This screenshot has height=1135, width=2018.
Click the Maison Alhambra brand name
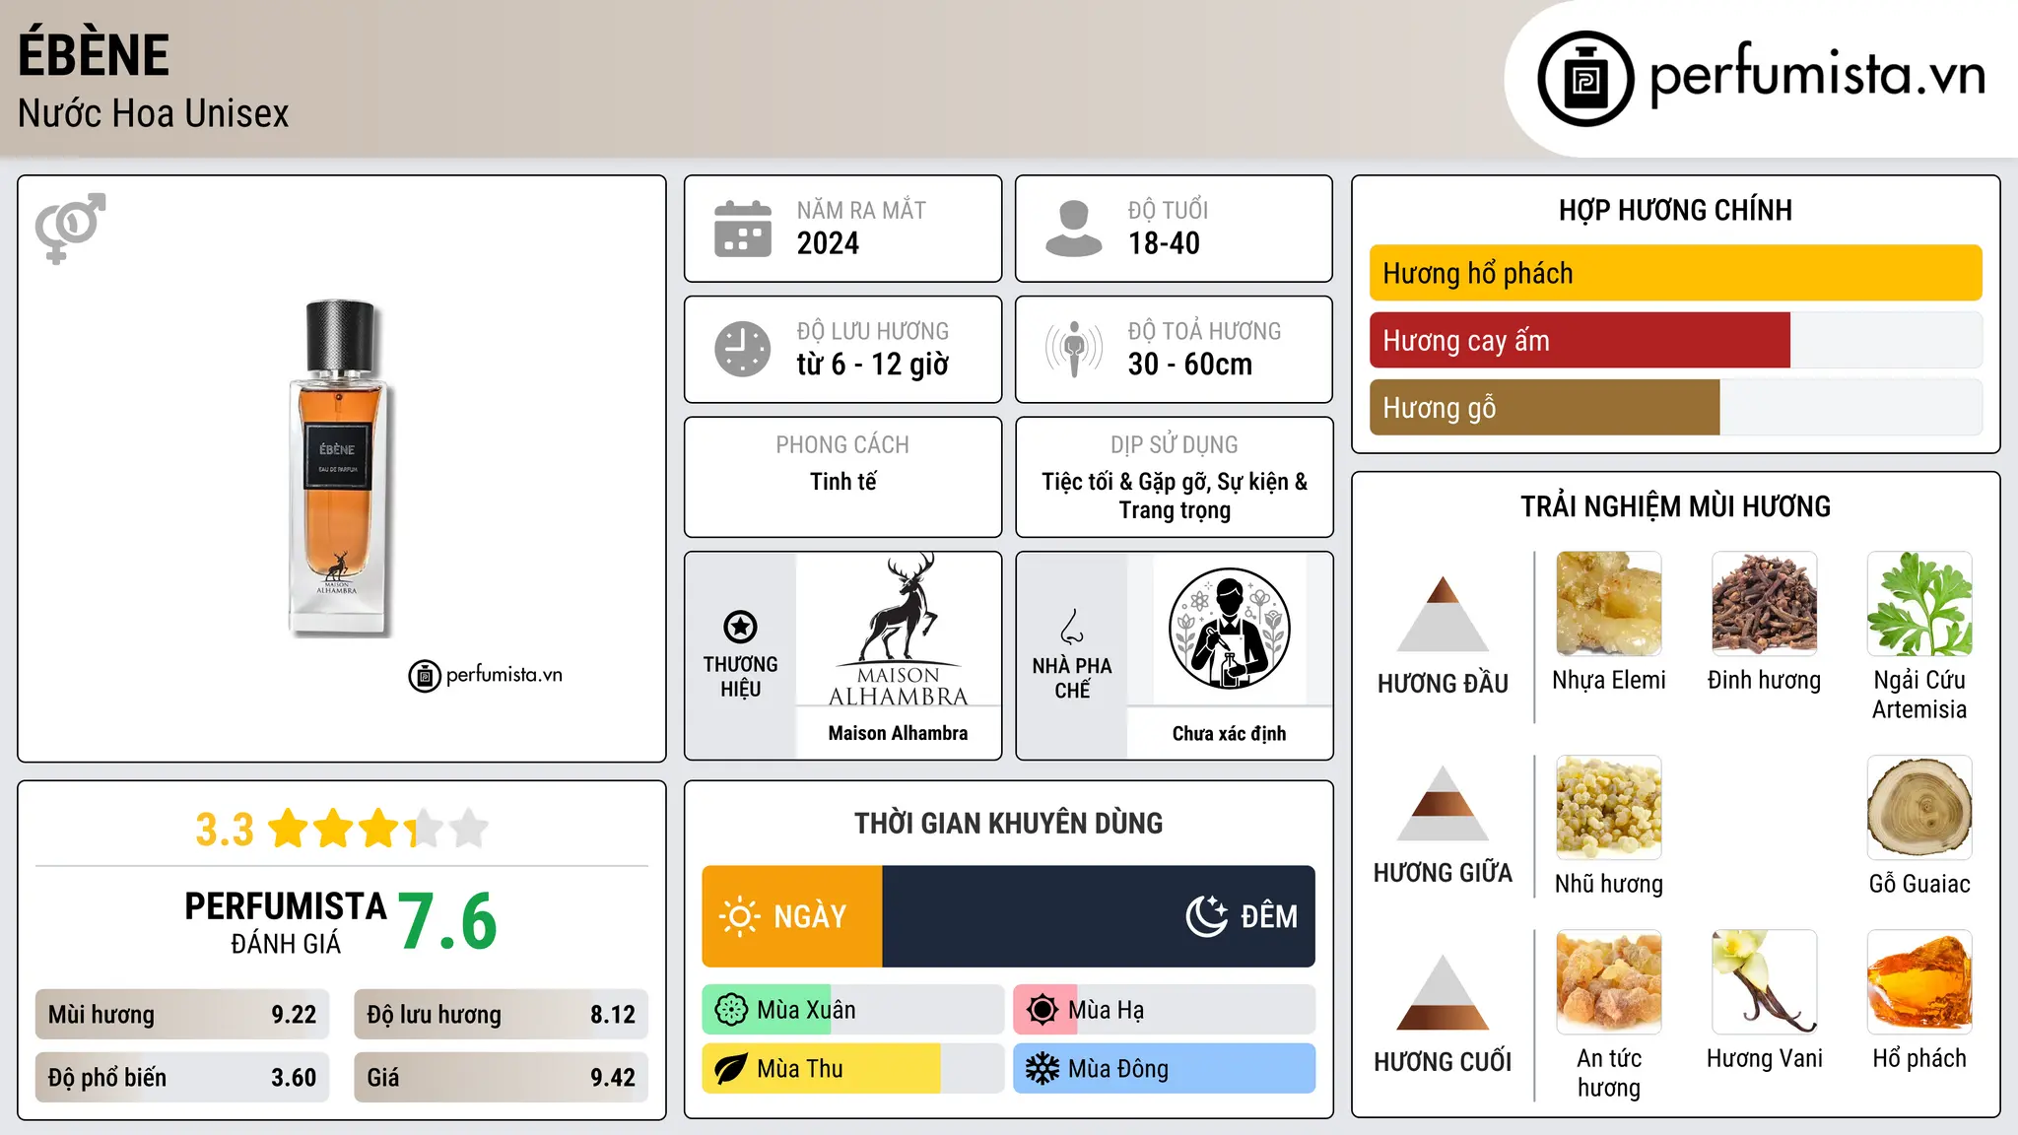tap(898, 733)
